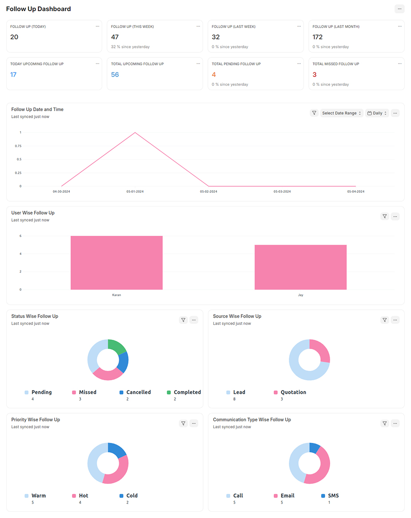Click the calendar icon beside Daily selector
Viewport: 411px width, 518px height.
pos(369,113)
